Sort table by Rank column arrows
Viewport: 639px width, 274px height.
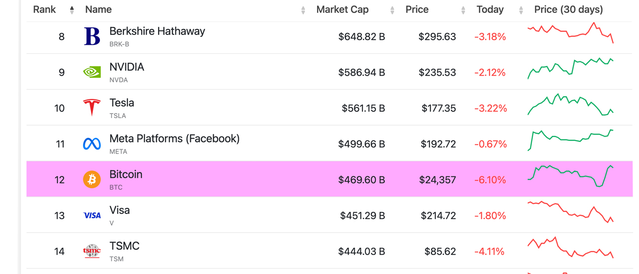click(x=72, y=10)
